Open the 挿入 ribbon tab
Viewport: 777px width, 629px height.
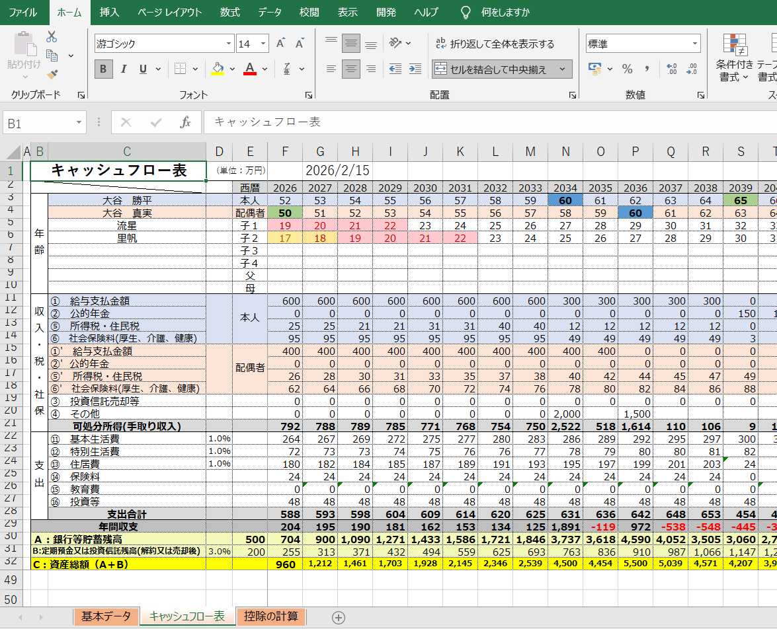click(x=109, y=13)
